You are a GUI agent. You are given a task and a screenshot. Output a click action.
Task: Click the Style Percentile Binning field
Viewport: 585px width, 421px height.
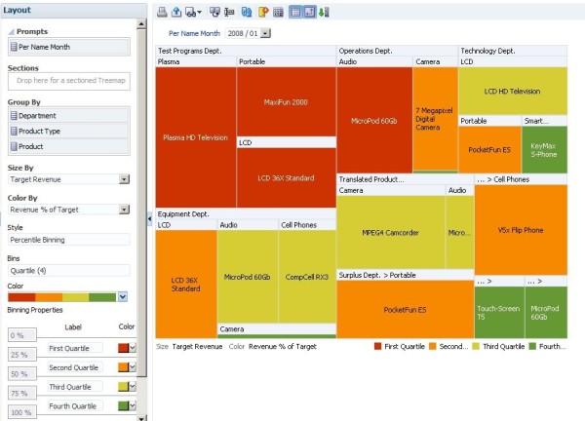click(69, 240)
